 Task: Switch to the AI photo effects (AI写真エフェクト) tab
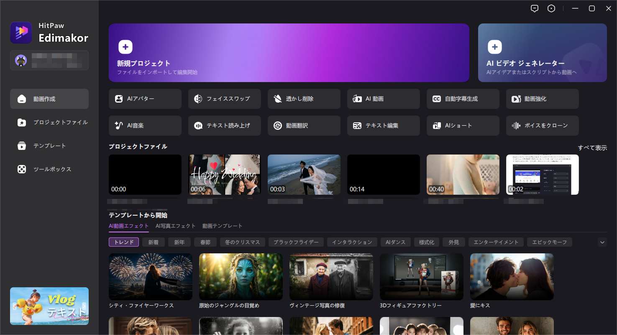(175, 226)
